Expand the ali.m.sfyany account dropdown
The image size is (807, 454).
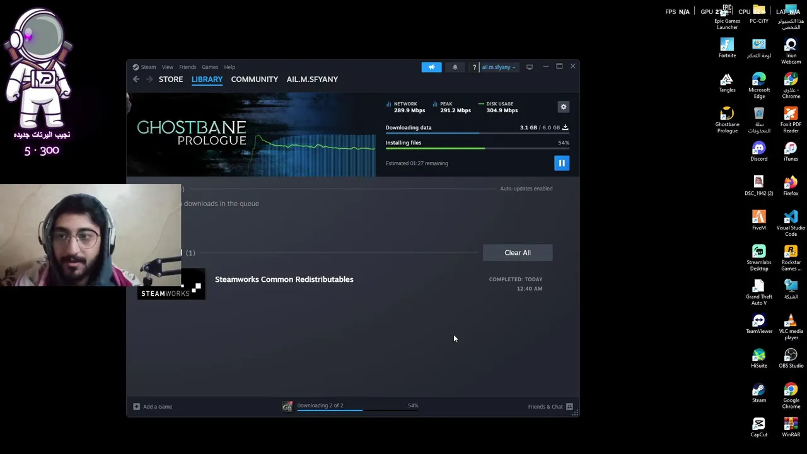coord(499,67)
